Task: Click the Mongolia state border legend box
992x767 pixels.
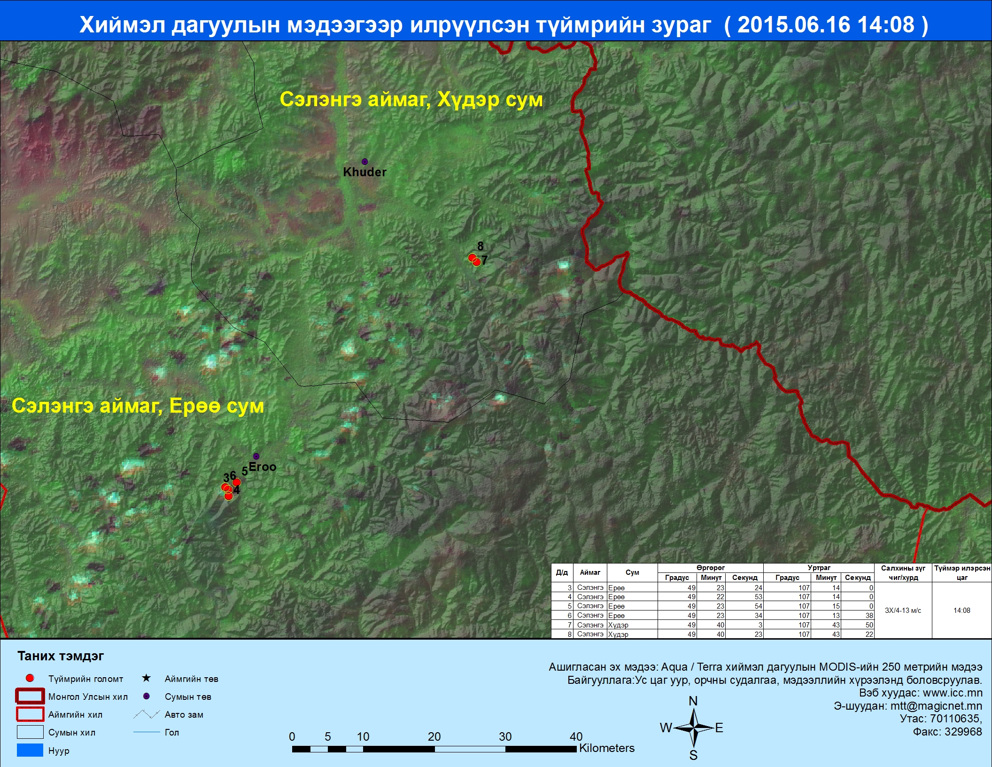Action: tap(30, 696)
